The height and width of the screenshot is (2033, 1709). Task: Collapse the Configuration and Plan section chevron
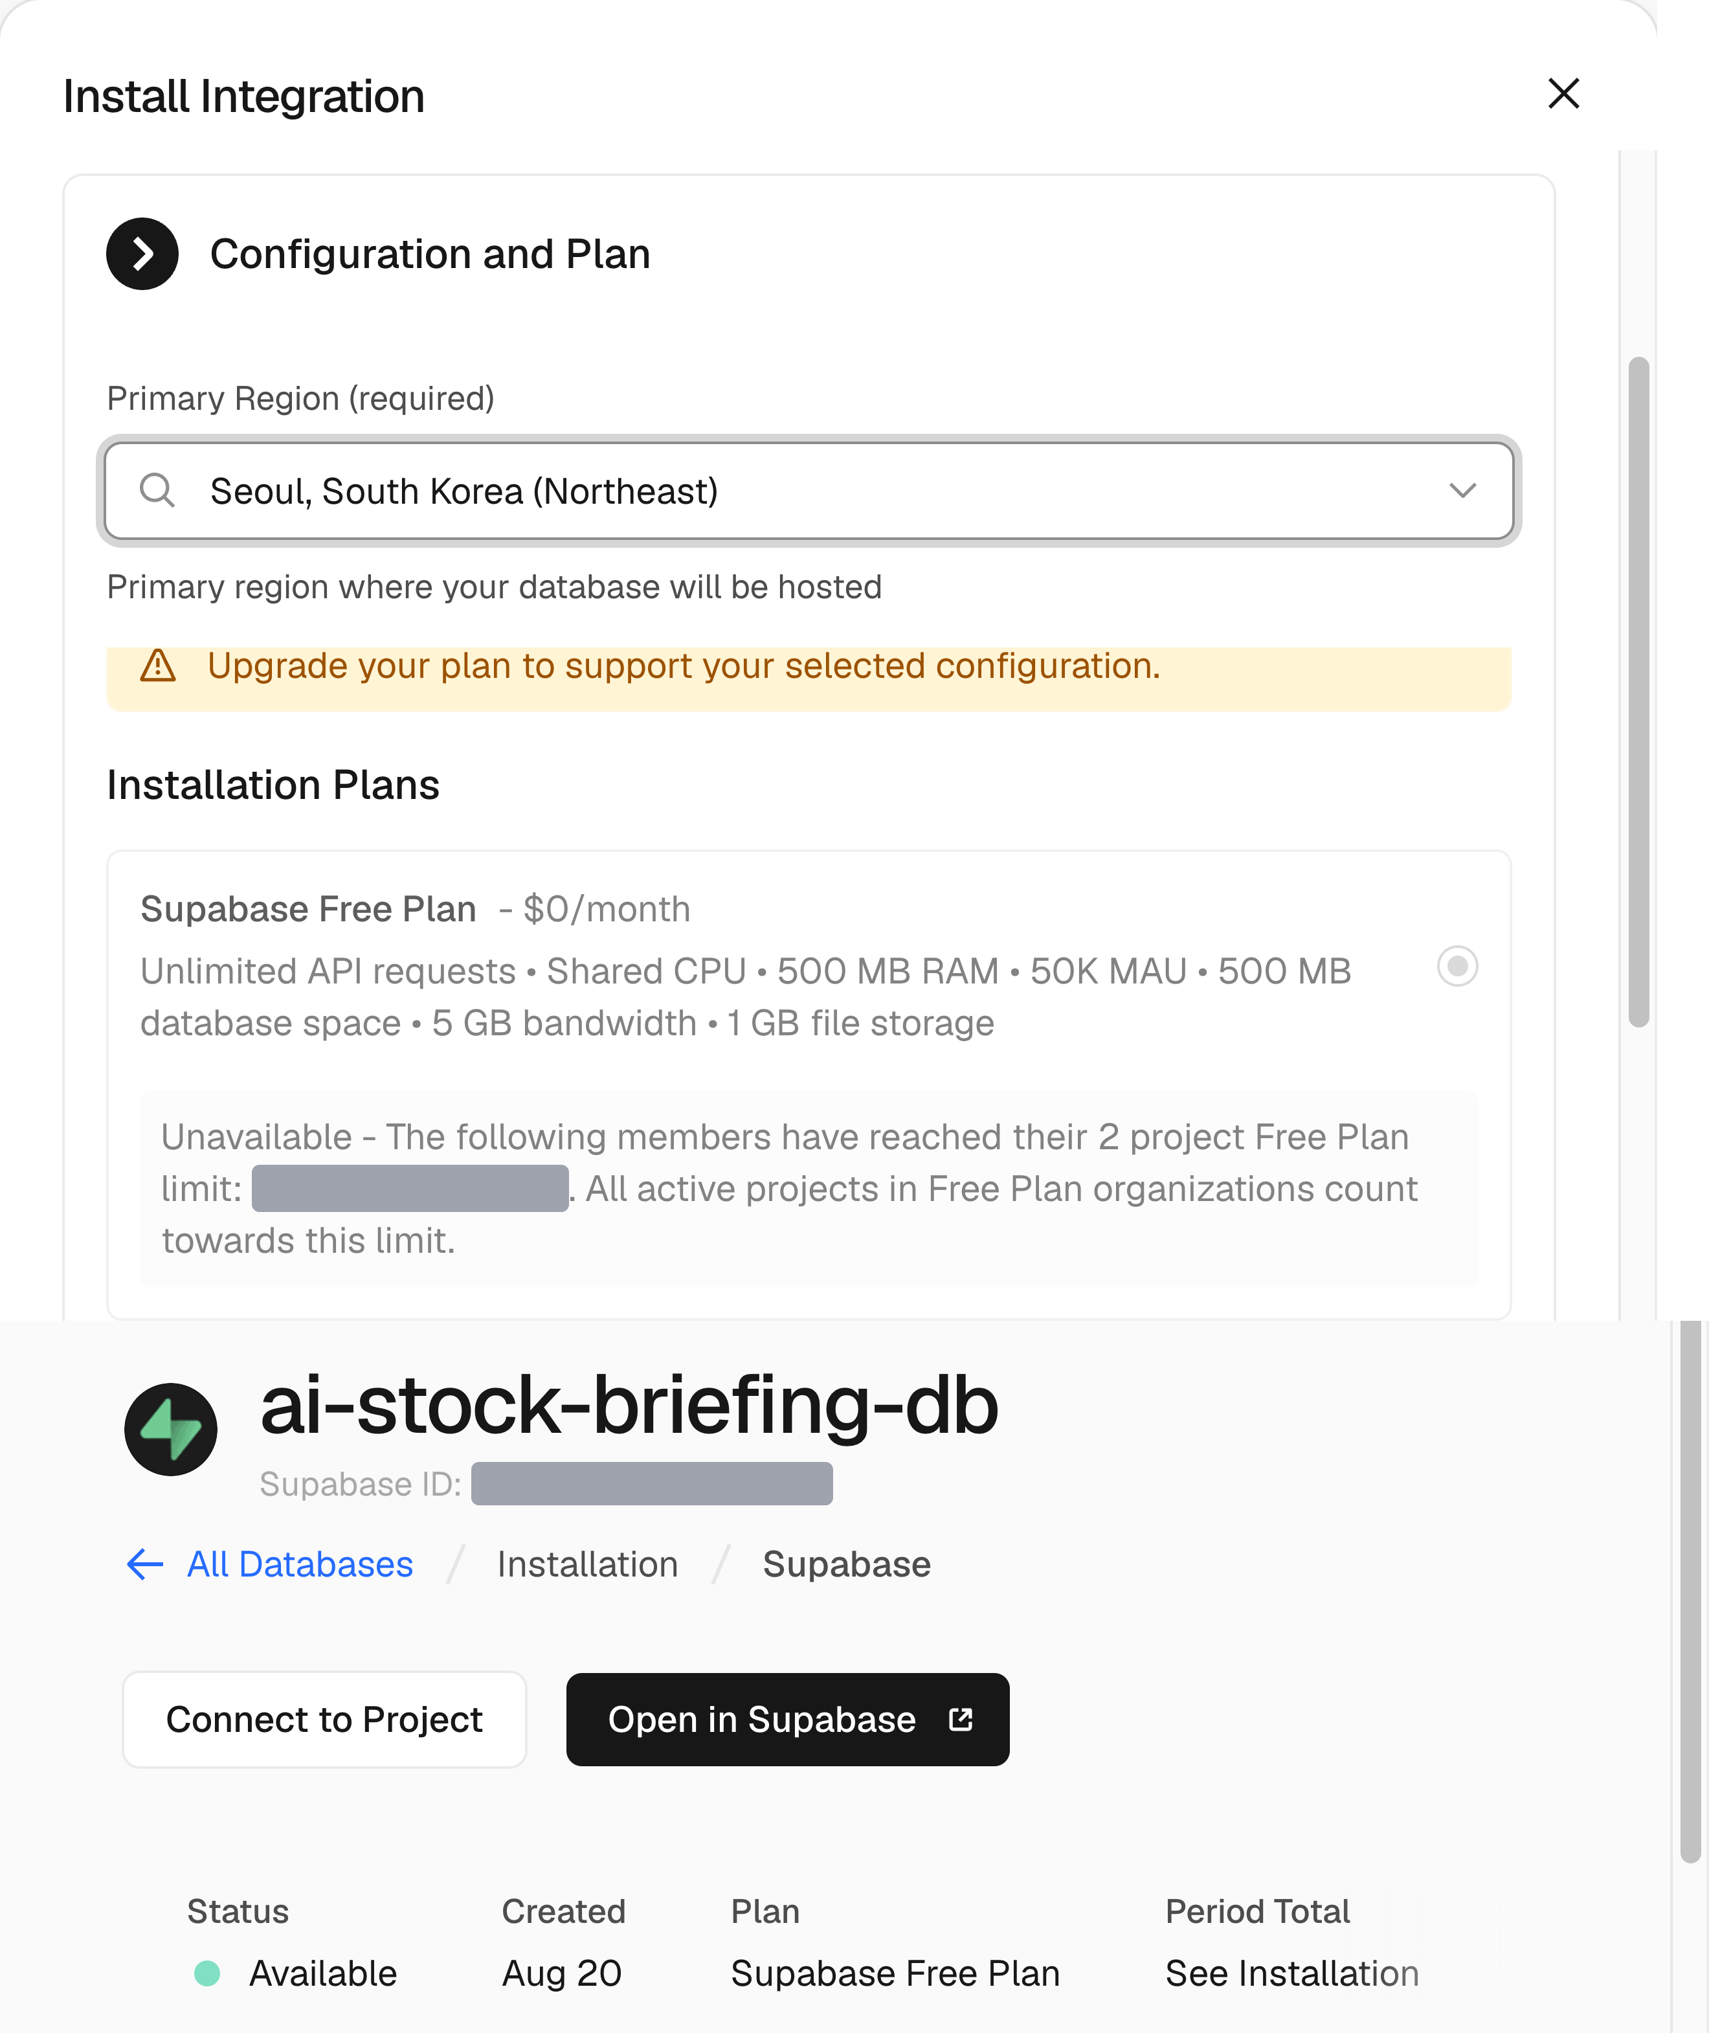(x=142, y=254)
